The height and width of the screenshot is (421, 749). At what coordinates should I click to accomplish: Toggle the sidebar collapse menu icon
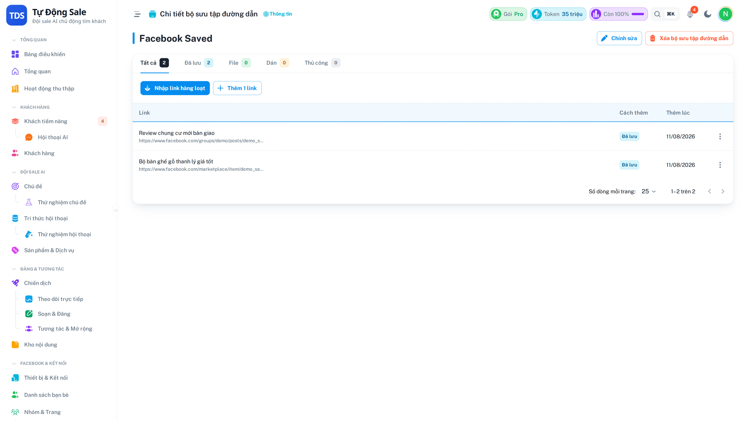[137, 14]
